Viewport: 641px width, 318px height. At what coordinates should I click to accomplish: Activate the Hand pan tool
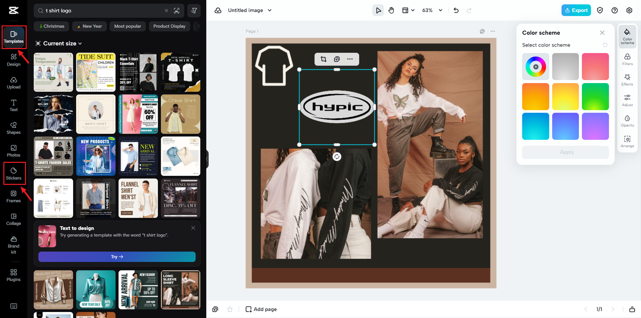point(391,11)
